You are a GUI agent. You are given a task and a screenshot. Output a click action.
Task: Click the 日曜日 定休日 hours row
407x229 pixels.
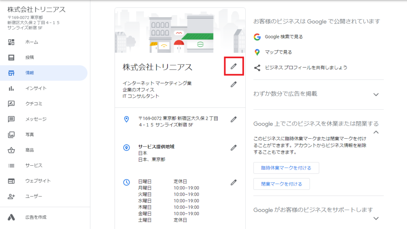163,181
